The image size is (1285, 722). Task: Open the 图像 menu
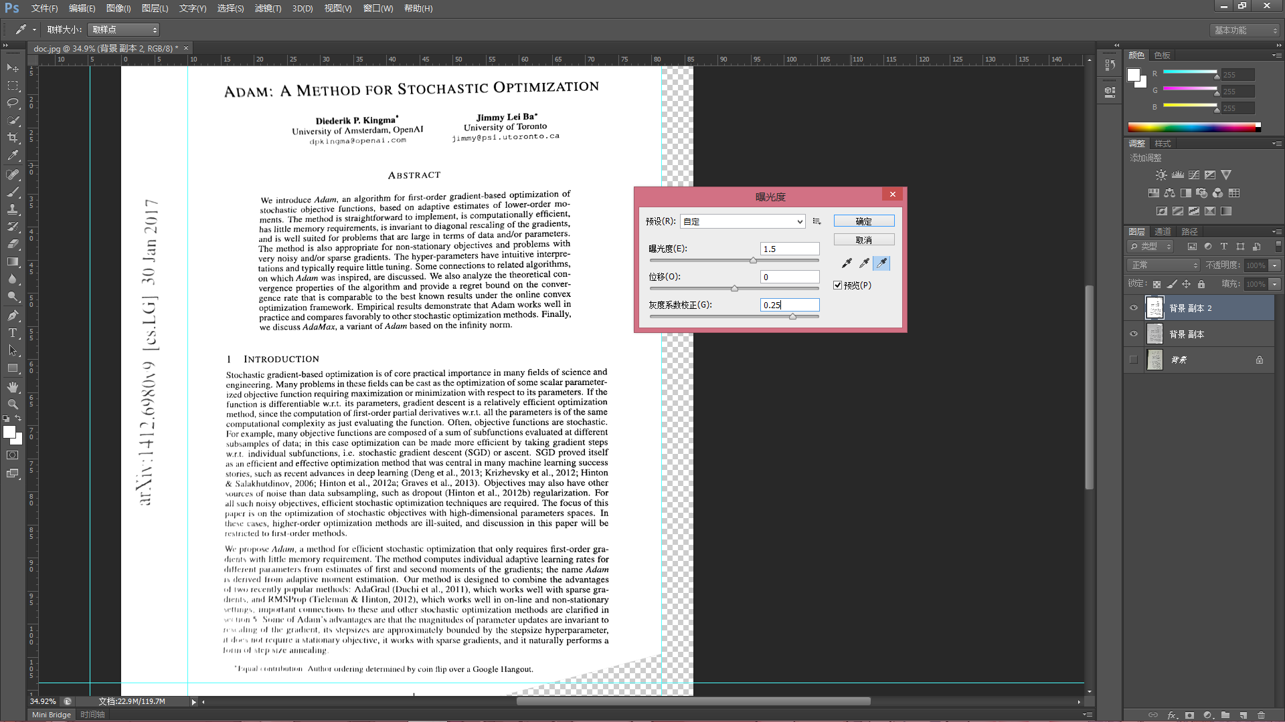(x=118, y=9)
